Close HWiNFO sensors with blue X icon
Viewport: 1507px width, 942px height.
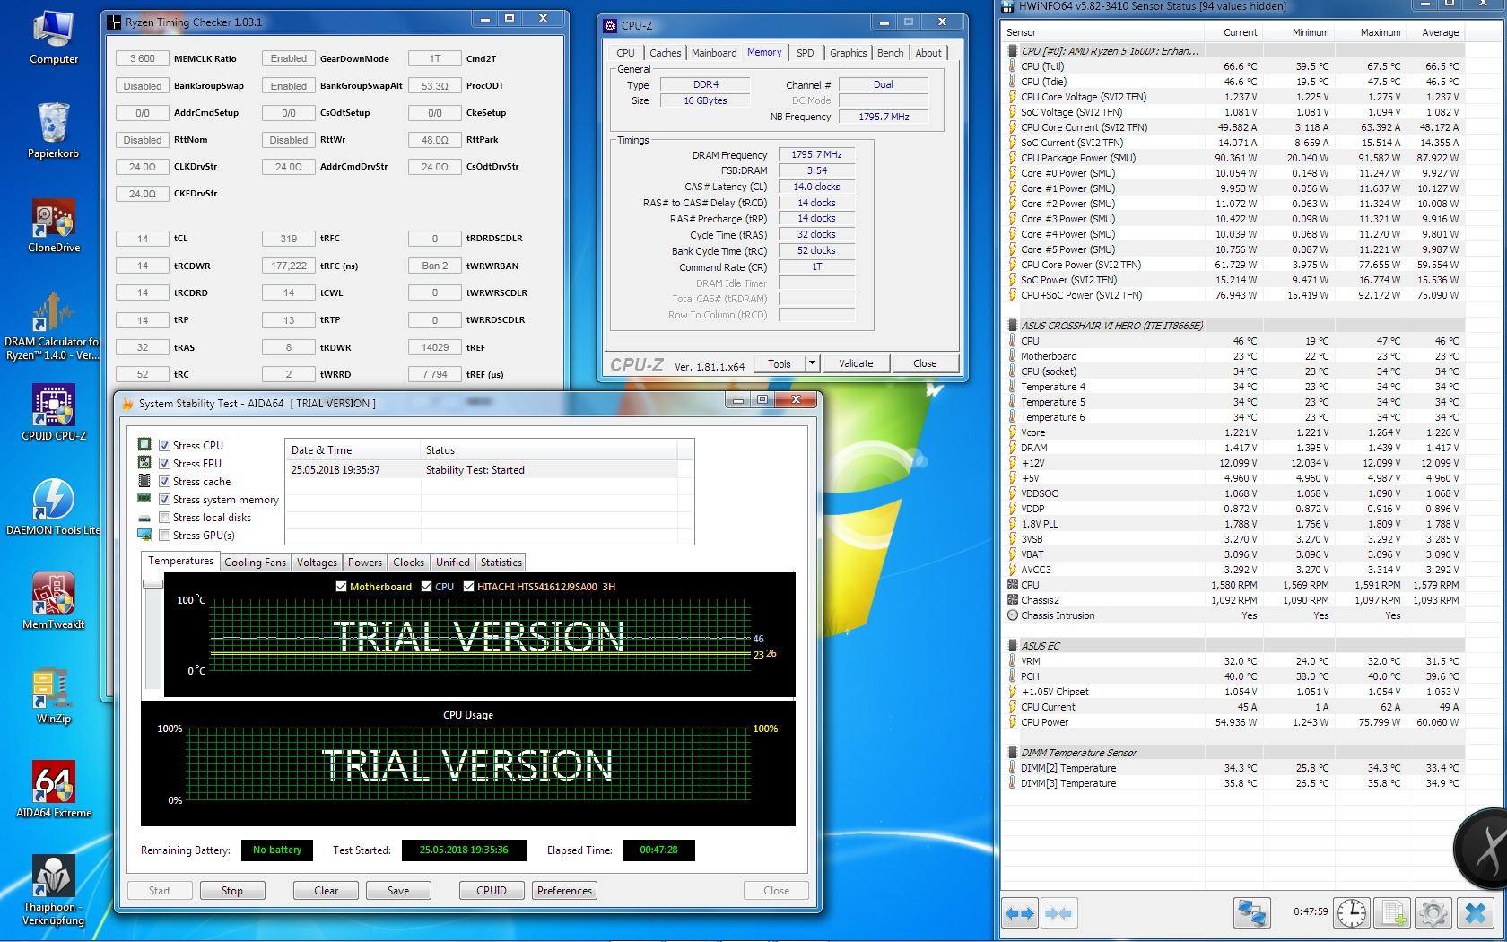1476,913
